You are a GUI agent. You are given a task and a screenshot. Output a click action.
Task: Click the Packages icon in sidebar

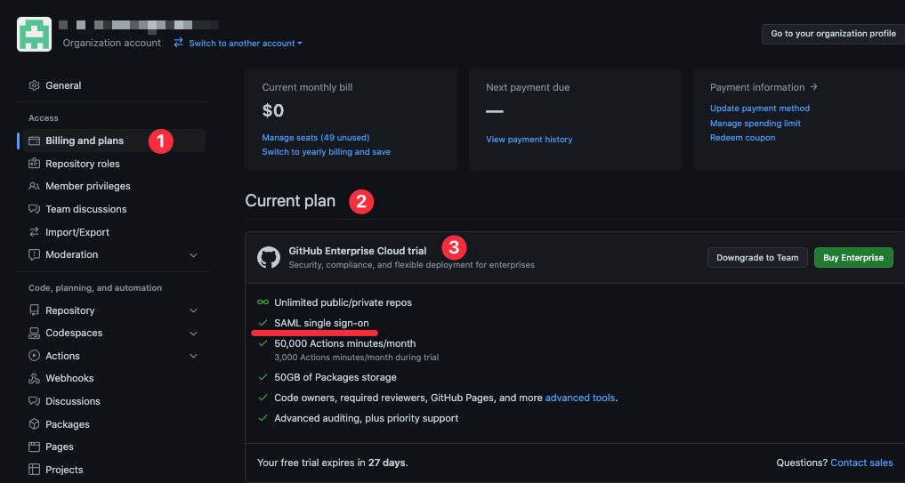coord(35,424)
